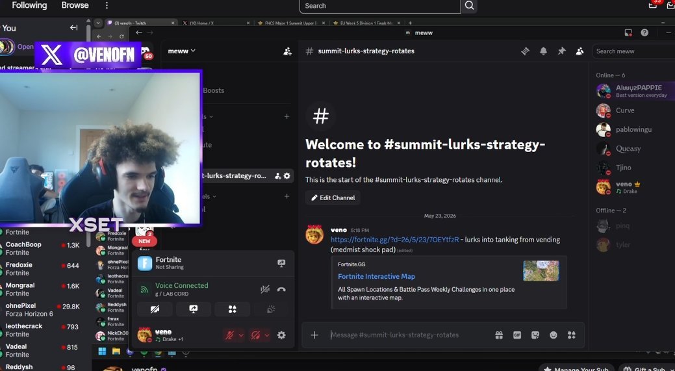Select Queasy in member list

click(x=635, y=149)
